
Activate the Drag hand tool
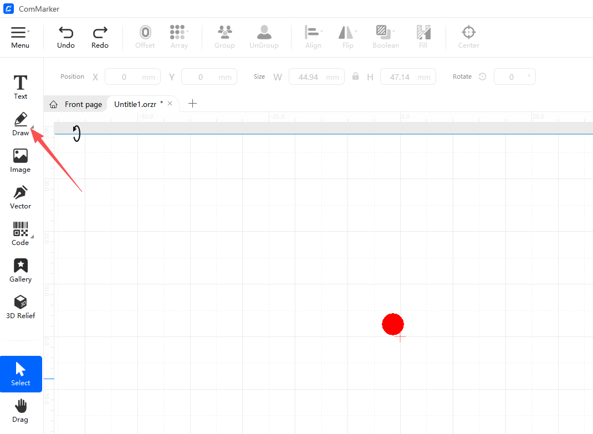point(21,411)
